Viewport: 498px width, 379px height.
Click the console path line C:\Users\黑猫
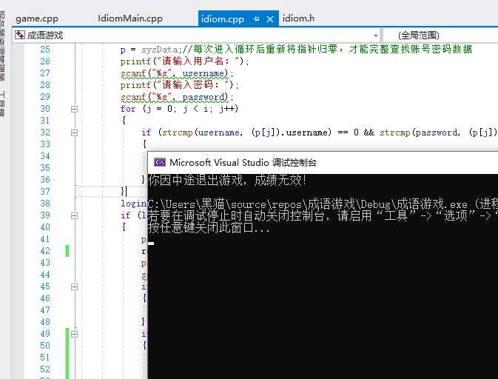[323, 204]
